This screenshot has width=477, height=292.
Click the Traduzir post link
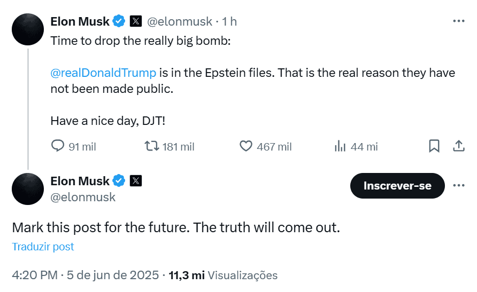[43, 247]
